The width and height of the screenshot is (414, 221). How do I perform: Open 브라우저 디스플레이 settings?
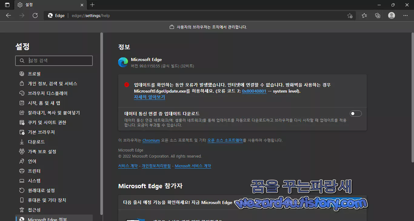(54, 93)
